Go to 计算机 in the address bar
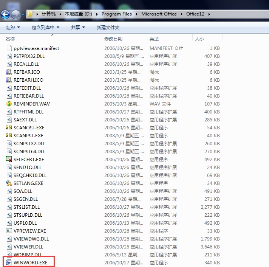The height and width of the screenshot is (267, 269). [x=49, y=14]
